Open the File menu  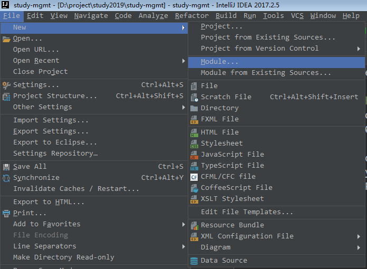(12, 16)
